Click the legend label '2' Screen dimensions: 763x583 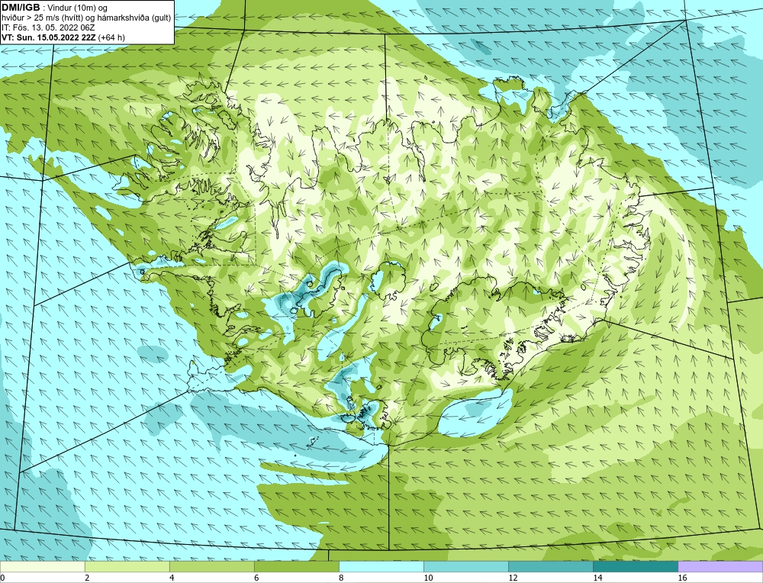[87, 578]
